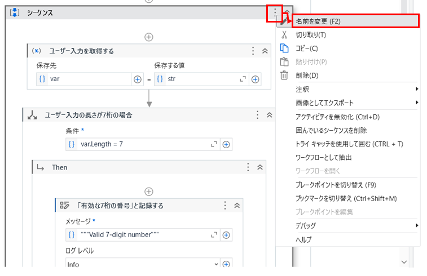Viewport: 427px width, 276px height.
Task: Select Delete (D) in the context menu
Action: [307, 75]
